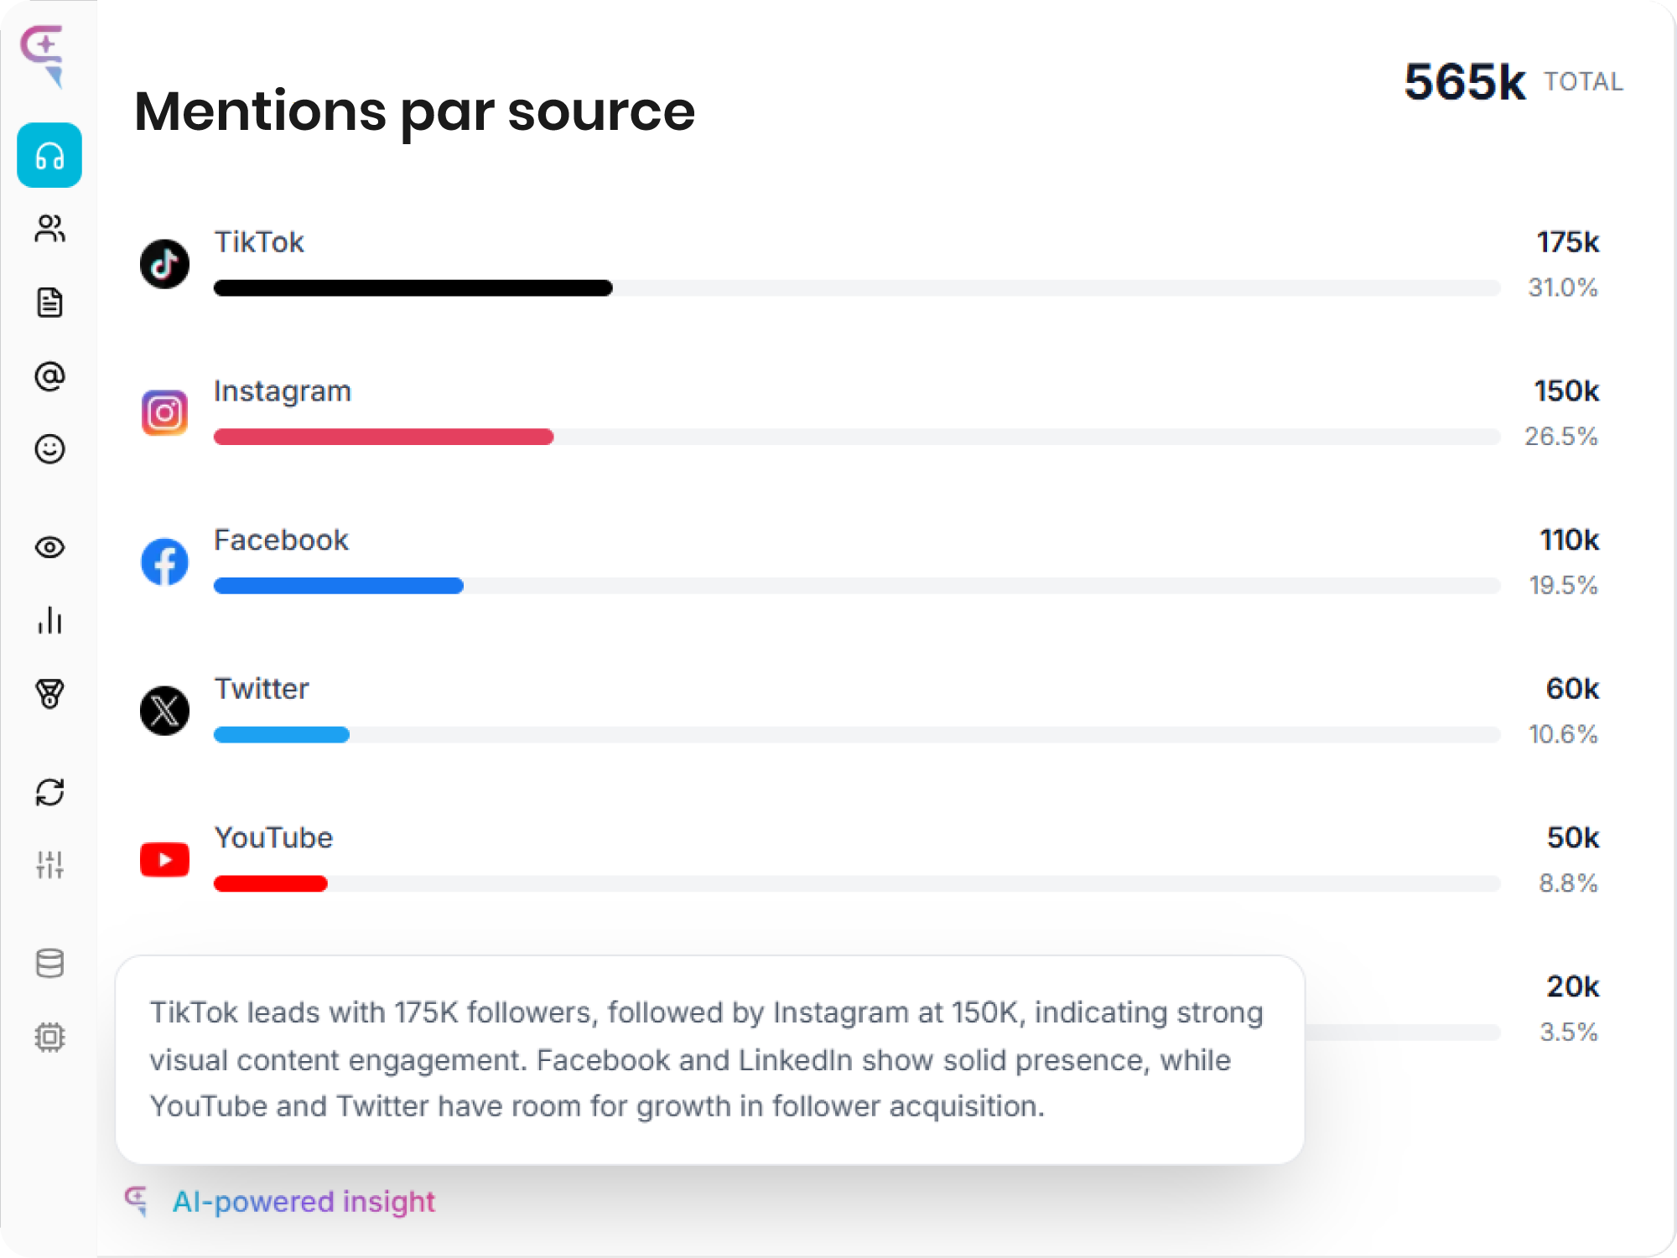Click the Facebook mentions progress bar
1677x1258 pixels.
pos(855,586)
